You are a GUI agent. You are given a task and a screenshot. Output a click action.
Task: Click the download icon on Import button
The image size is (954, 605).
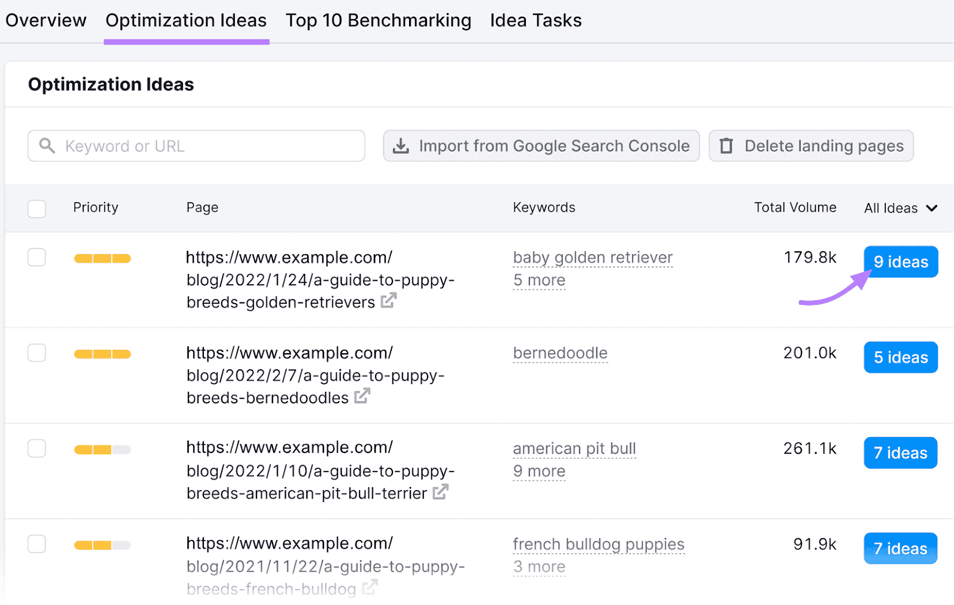[401, 145]
